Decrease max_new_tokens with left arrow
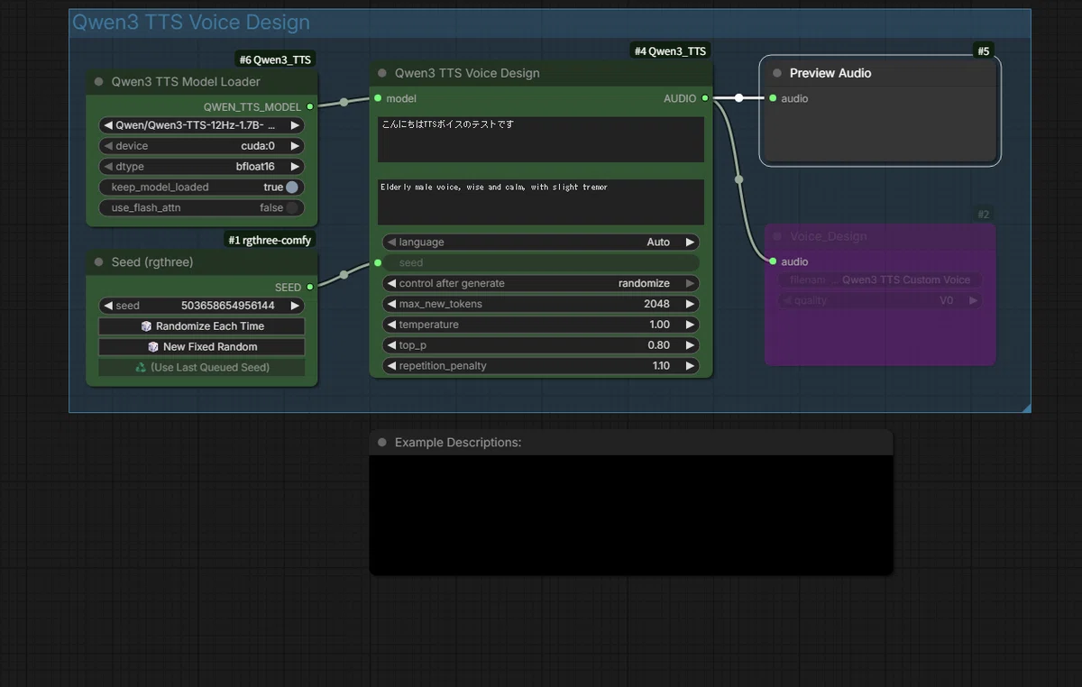The image size is (1082, 687). coord(391,304)
